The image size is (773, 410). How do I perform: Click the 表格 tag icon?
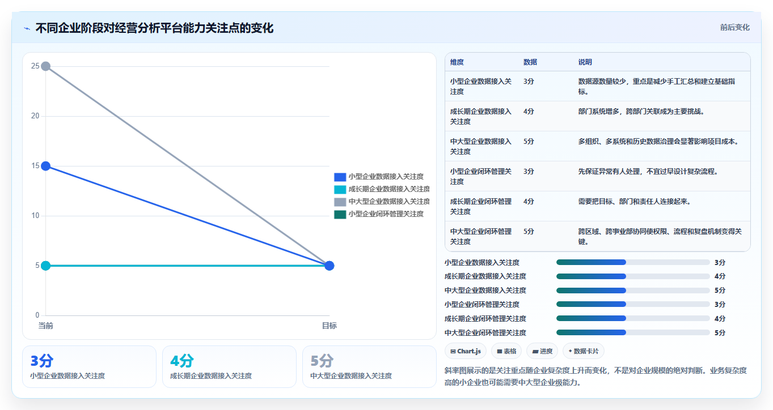(x=499, y=351)
